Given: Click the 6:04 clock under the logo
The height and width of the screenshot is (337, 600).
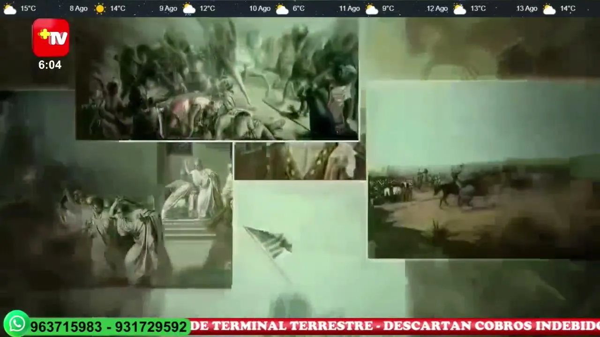Looking at the screenshot, I should [x=50, y=65].
